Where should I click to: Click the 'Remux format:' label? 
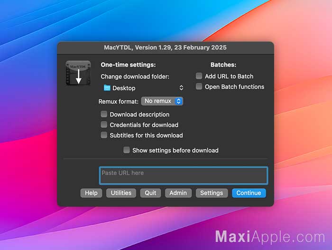pos(119,102)
